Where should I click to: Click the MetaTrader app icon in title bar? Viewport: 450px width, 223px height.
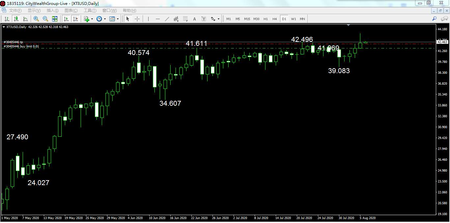point(3,3)
